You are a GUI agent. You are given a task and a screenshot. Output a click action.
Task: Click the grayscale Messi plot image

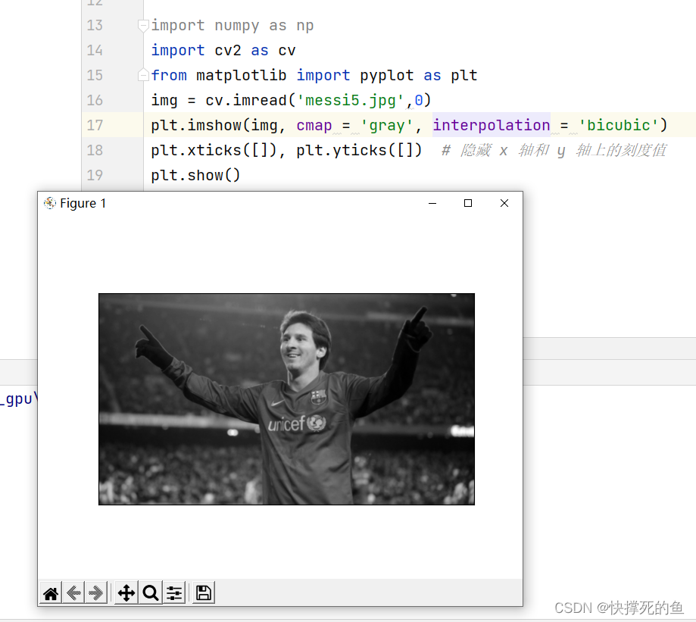(286, 399)
